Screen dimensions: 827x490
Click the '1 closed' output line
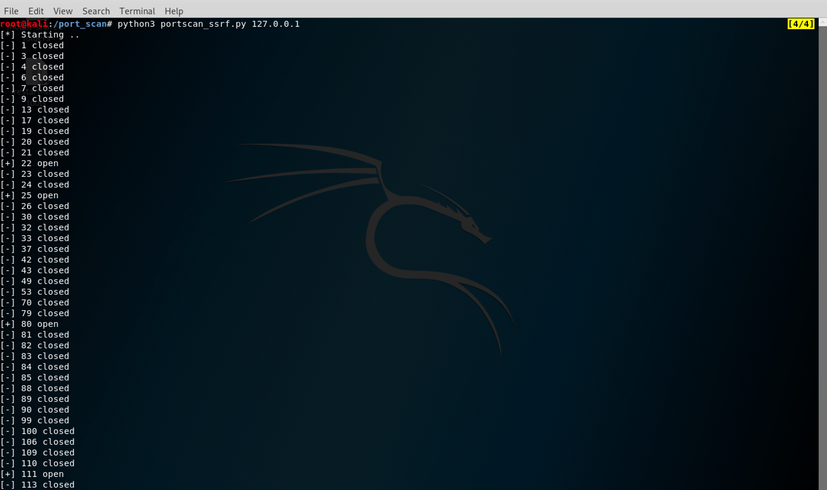click(x=32, y=46)
